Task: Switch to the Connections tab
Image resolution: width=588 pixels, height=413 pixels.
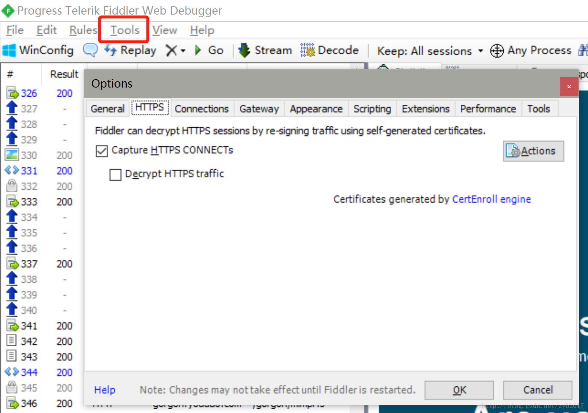Action: (x=202, y=109)
